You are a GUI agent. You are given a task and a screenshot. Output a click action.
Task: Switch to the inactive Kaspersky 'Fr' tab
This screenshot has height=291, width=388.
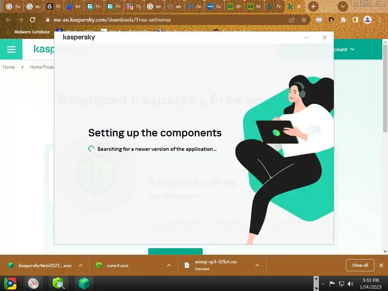[x=274, y=6]
